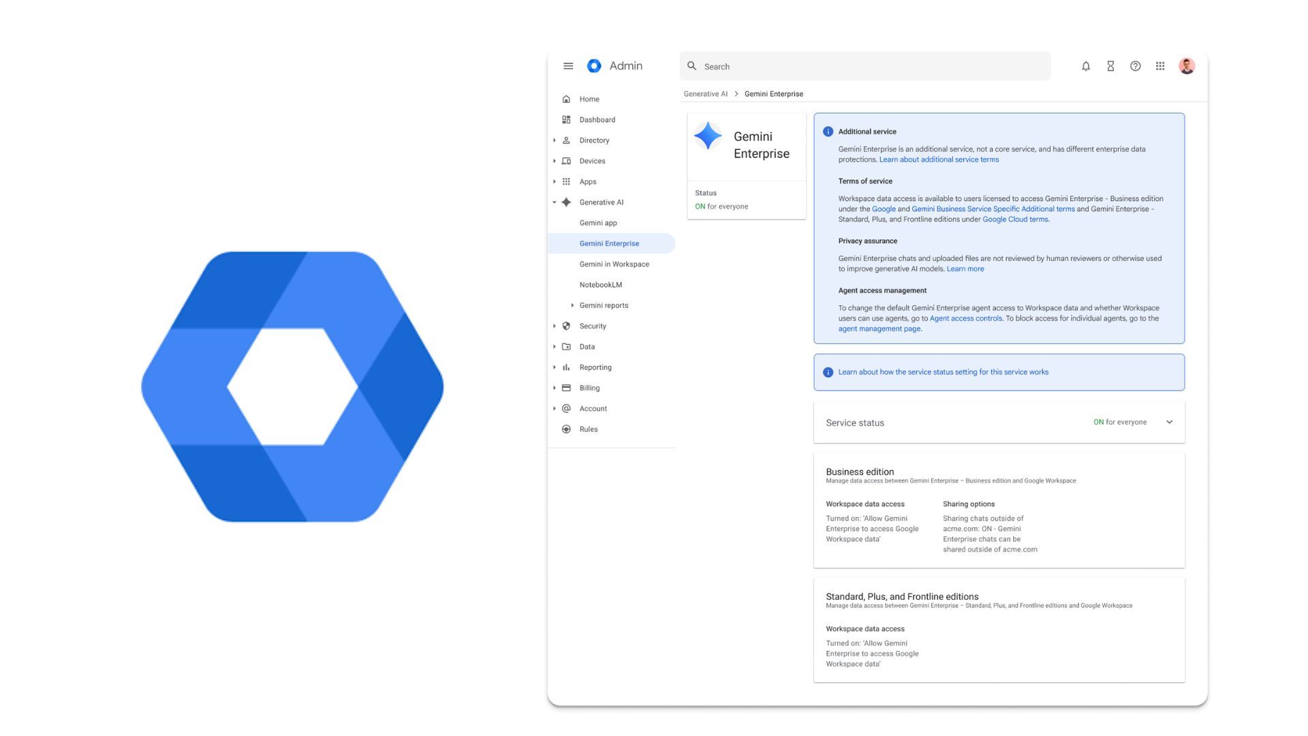Click the Agent access management heading

882,290
